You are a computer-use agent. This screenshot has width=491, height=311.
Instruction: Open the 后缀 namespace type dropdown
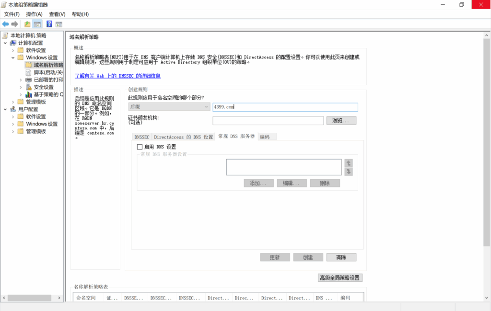(169, 107)
